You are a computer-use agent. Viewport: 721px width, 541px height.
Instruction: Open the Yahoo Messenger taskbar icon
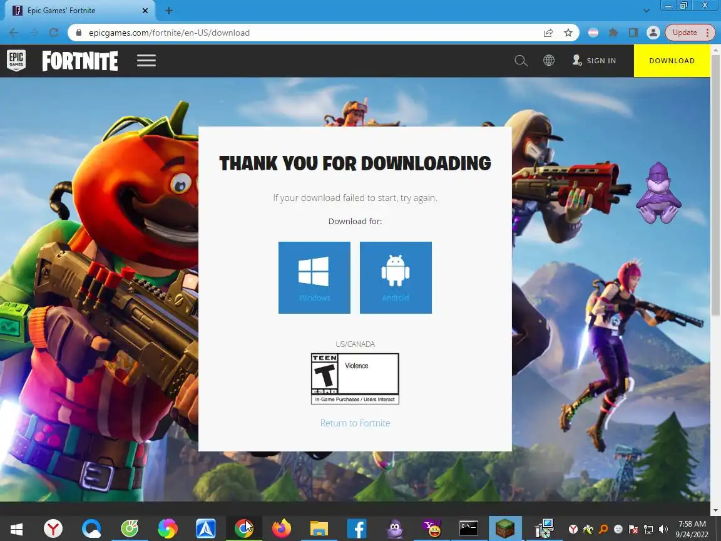(432, 528)
